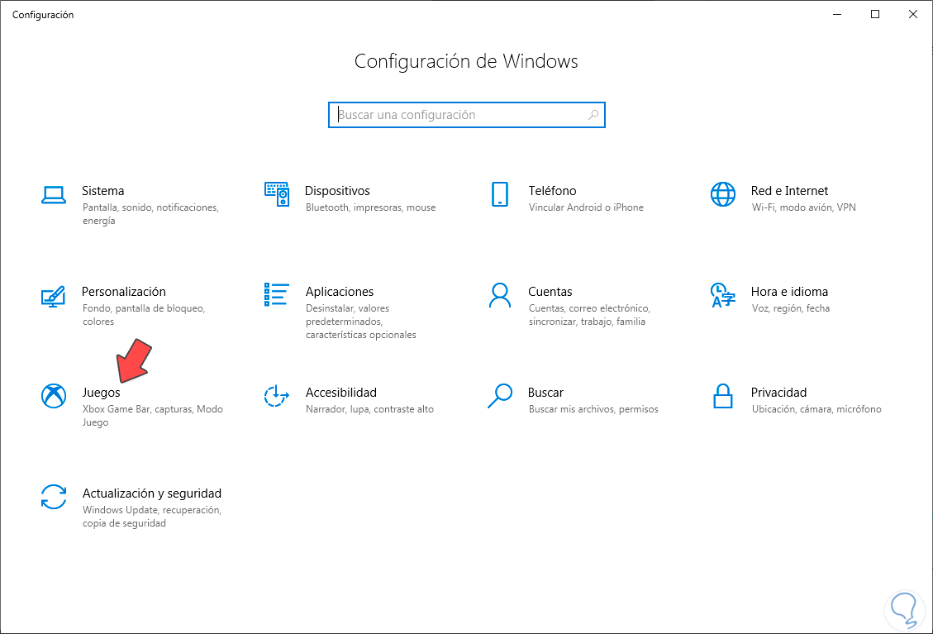The image size is (933, 634).
Task: Open 'Actualización y seguridad' text link
Action: (152, 493)
